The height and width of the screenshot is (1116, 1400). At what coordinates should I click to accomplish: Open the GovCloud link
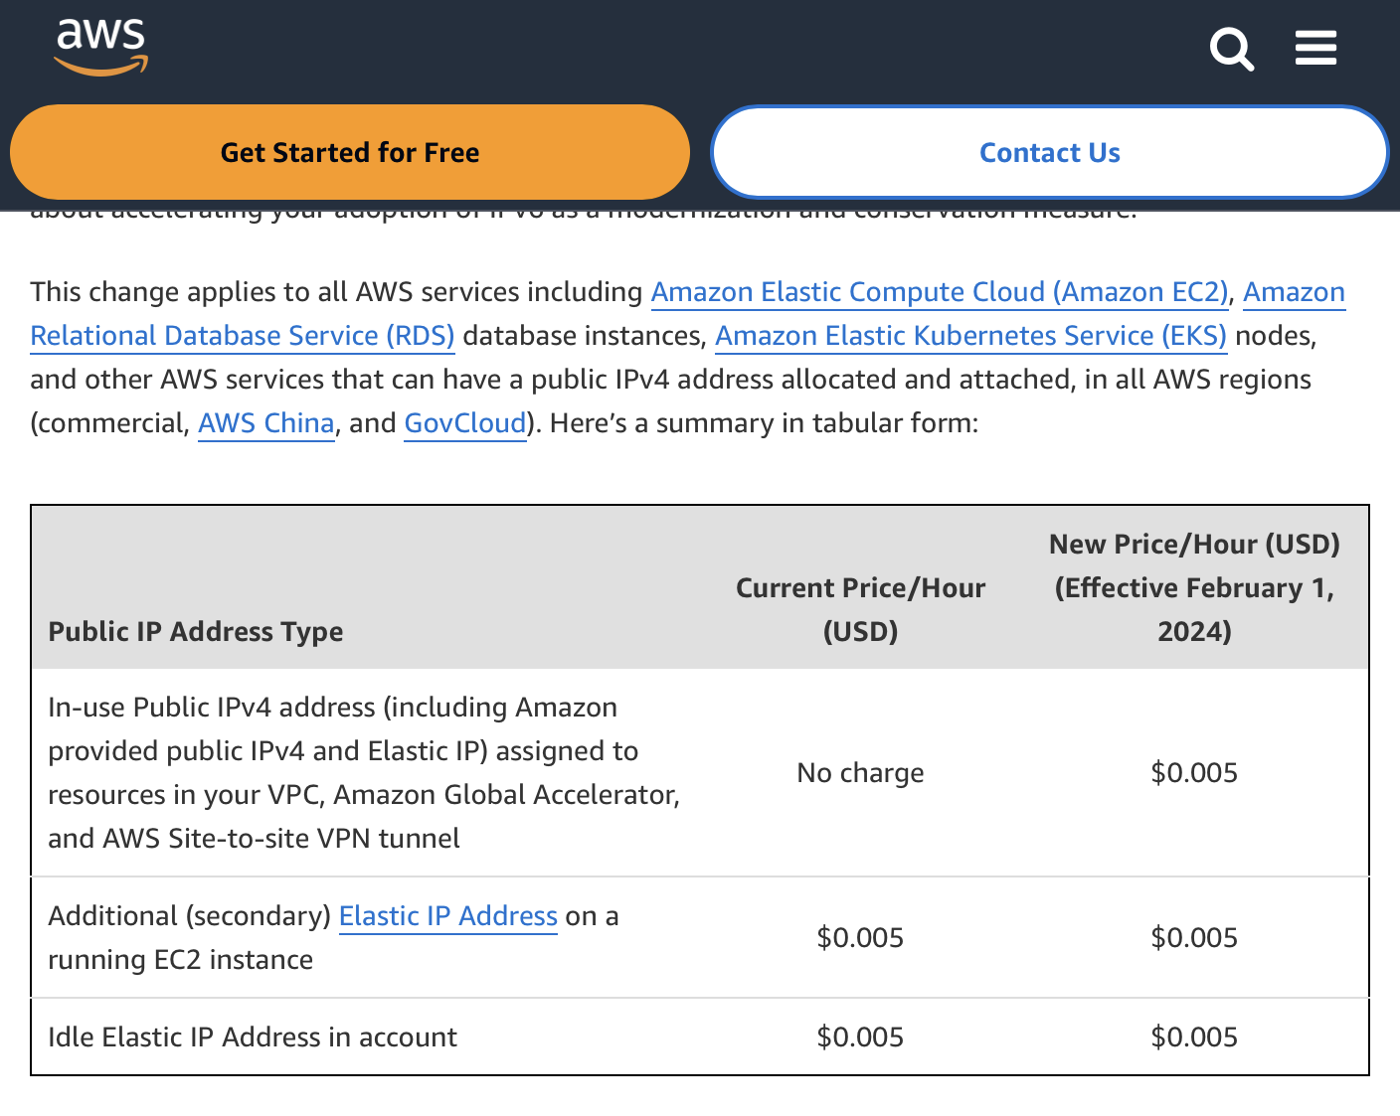click(x=465, y=423)
